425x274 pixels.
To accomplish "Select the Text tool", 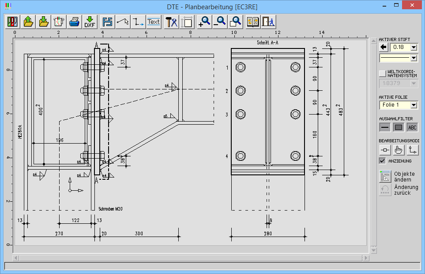I will point(154,22).
